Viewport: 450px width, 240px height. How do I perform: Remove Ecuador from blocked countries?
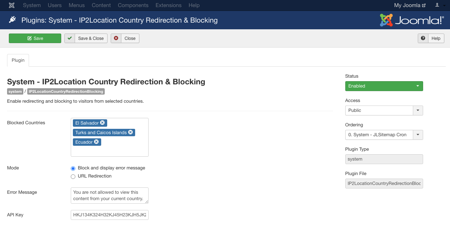(x=96, y=142)
